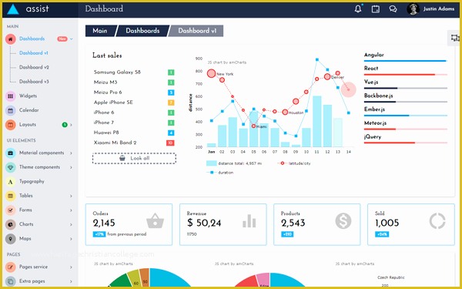The image size is (462, 289).
Task: Select the Dashboard v1 breadcrumb
Action: [x=196, y=31]
